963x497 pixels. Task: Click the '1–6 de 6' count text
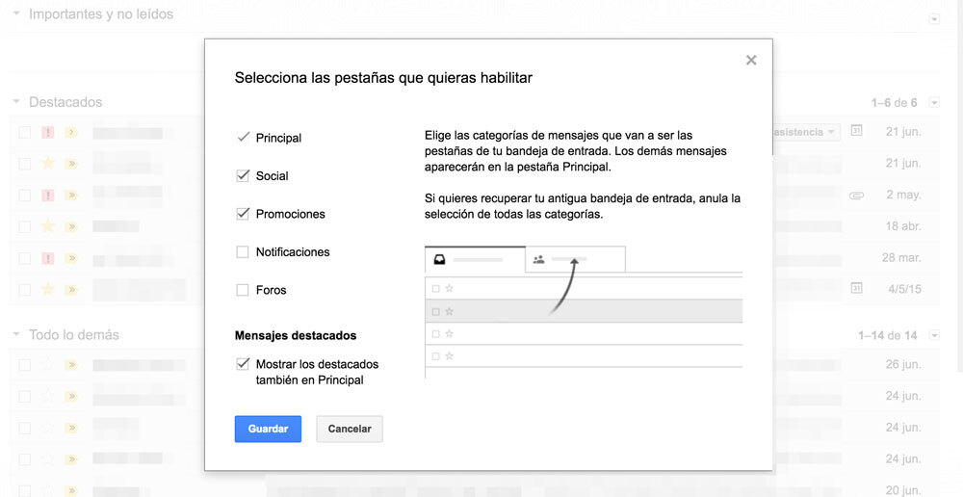pos(894,103)
